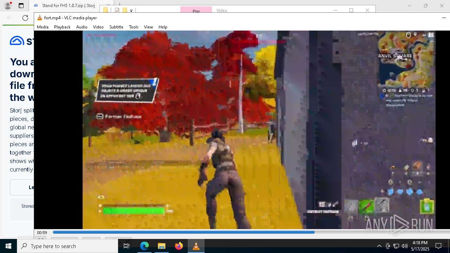Expand the File Explorer quick access toolbar dropdown
Image resolution: width=450 pixels, height=253 pixels.
tap(131, 11)
